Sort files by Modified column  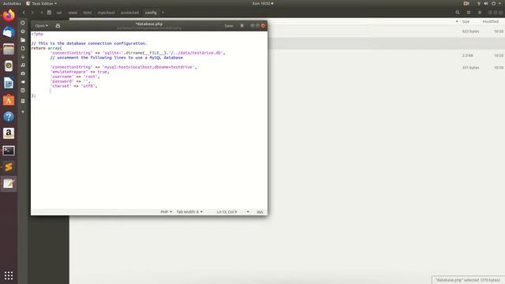click(491, 21)
